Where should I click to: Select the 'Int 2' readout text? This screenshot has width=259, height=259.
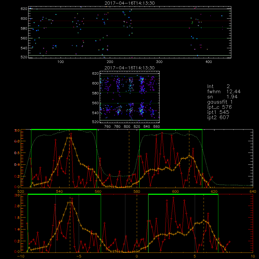(x=219, y=86)
